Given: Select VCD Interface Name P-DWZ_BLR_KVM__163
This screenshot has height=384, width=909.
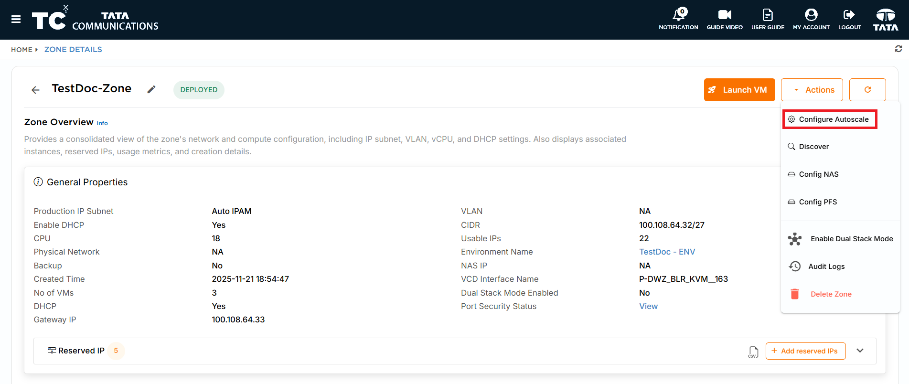Looking at the screenshot, I should pos(684,279).
